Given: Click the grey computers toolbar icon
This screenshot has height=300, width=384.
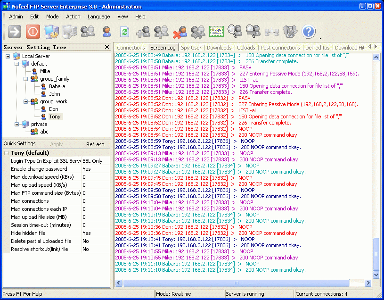Looking at the screenshot, I should 70,32.
